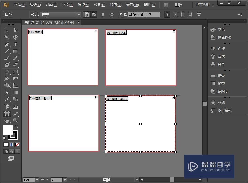This screenshot has height=183, width=248.
Task: Set landscape artboard orientation
Action: (94, 15)
